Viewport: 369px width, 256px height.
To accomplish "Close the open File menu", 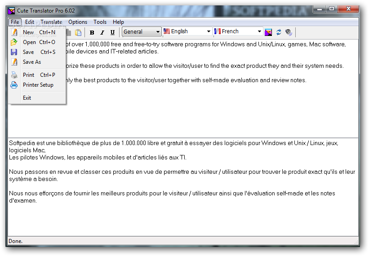I will (15, 22).
